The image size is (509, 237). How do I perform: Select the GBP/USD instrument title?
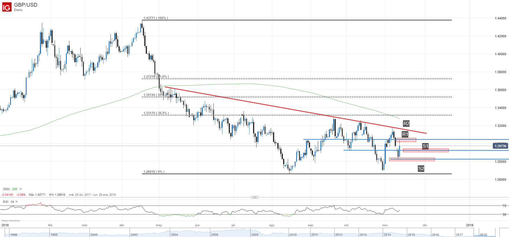point(26,5)
